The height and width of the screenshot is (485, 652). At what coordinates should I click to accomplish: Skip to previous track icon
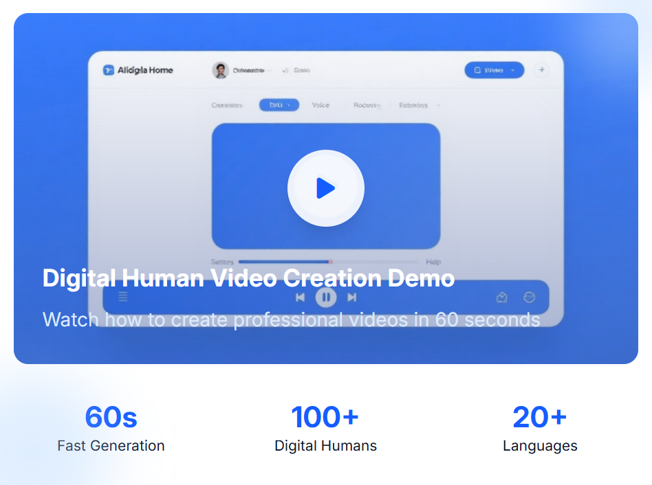(x=300, y=297)
